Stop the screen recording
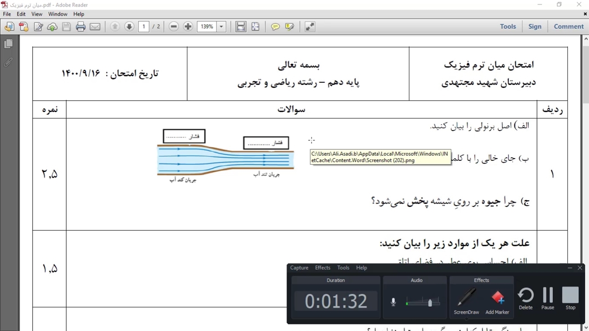This screenshot has height=331, width=589. (x=570, y=298)
